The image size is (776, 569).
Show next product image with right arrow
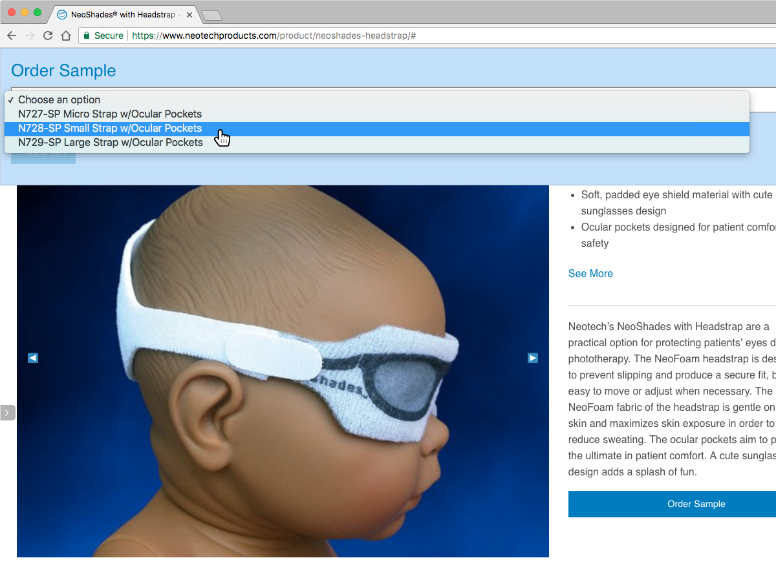[x=533, y=358]
